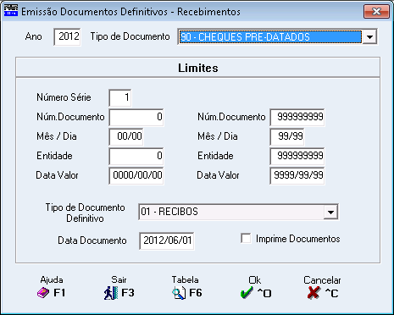Select the 90 - CHEQUES PRE-DATADOS combo box
This screenshot has height=315, width=394.
tap(277, 36)
